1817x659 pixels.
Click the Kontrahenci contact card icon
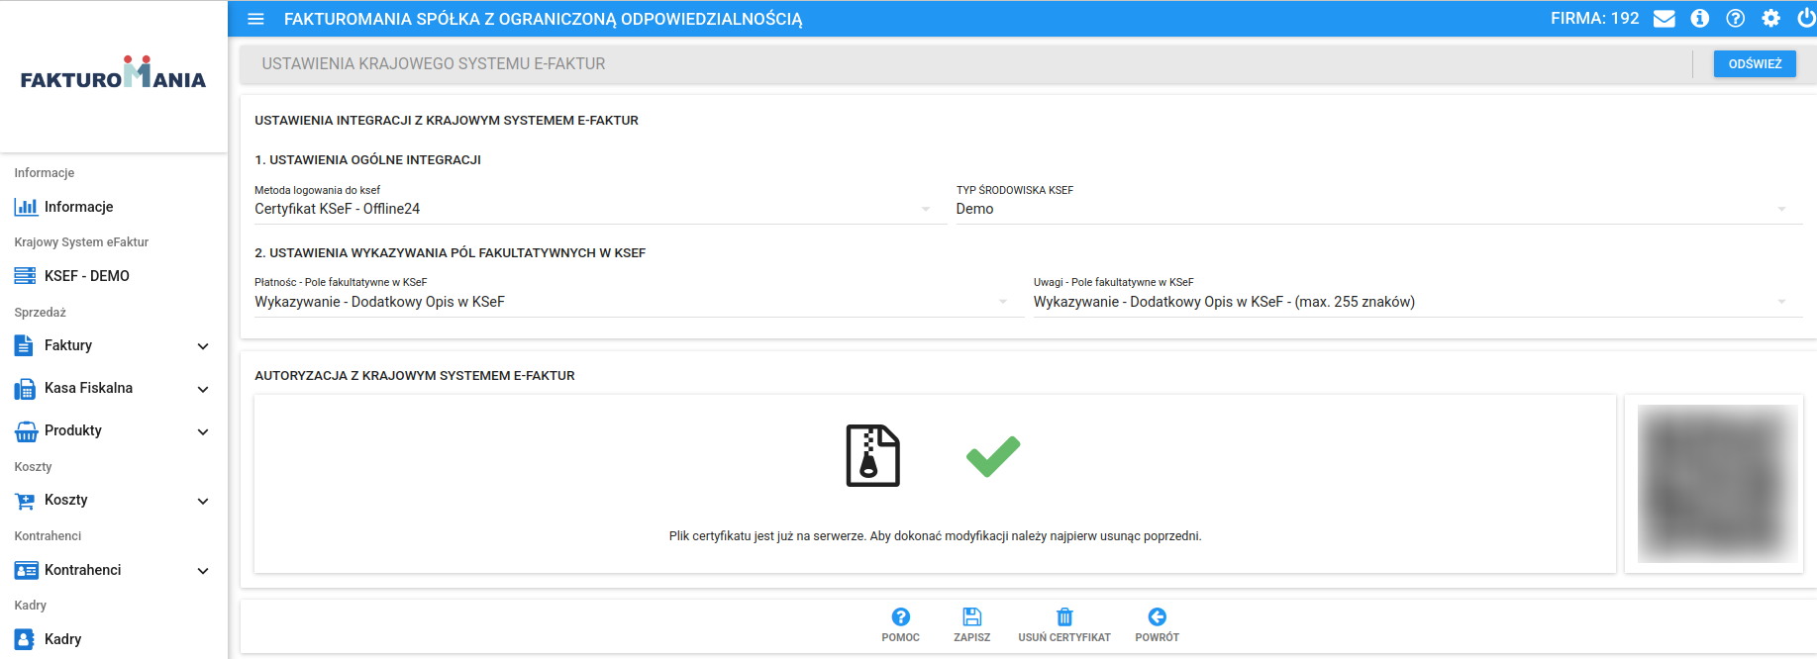[26, 571]
